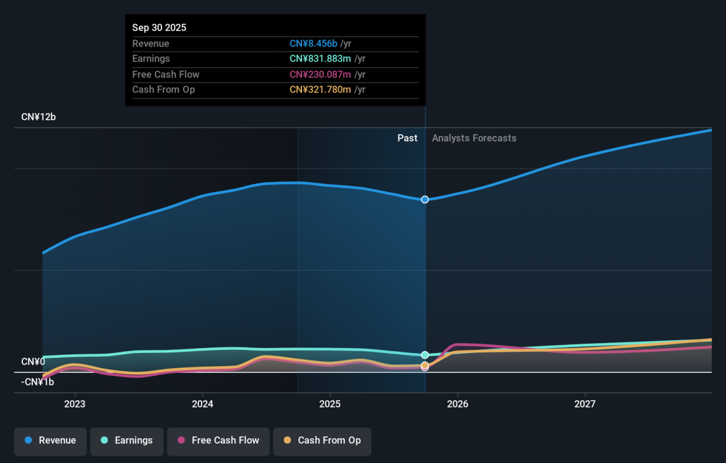The image size is (726, 463).
Task: Click the teal Earnings legend dot
Action: pos(104,441)
